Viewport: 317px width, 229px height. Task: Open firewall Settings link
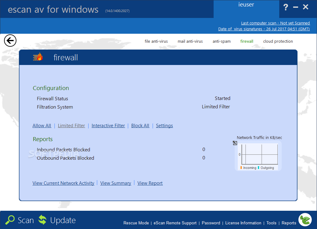pyautogui.click(x=164, y=126)
